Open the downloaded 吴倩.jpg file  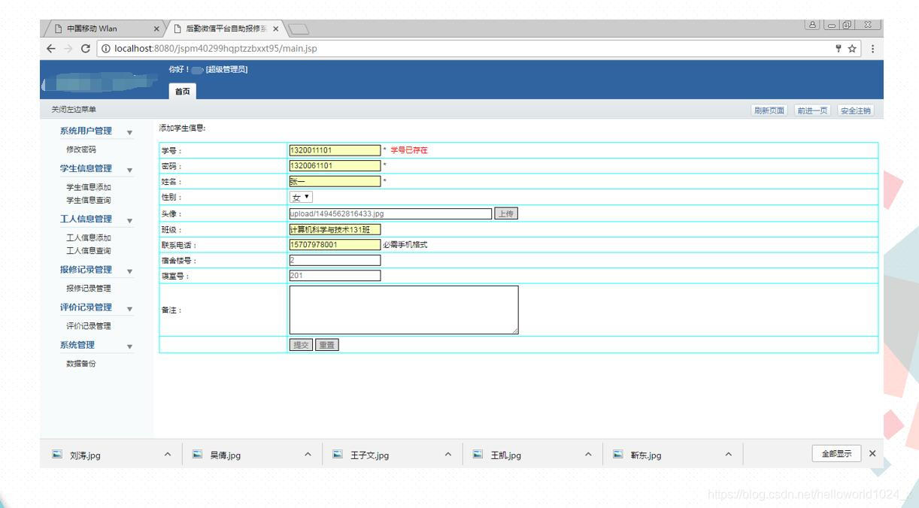tap(226, 455)
